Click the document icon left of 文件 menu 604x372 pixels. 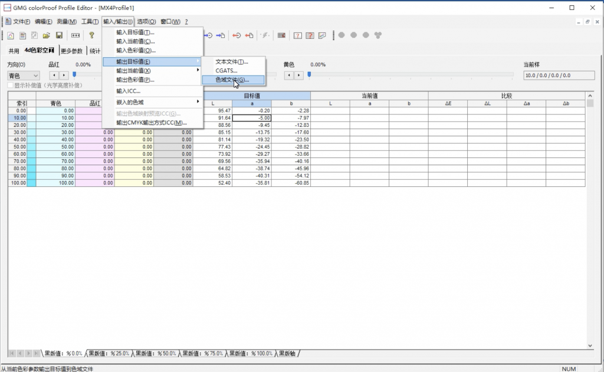coord(8,22)
